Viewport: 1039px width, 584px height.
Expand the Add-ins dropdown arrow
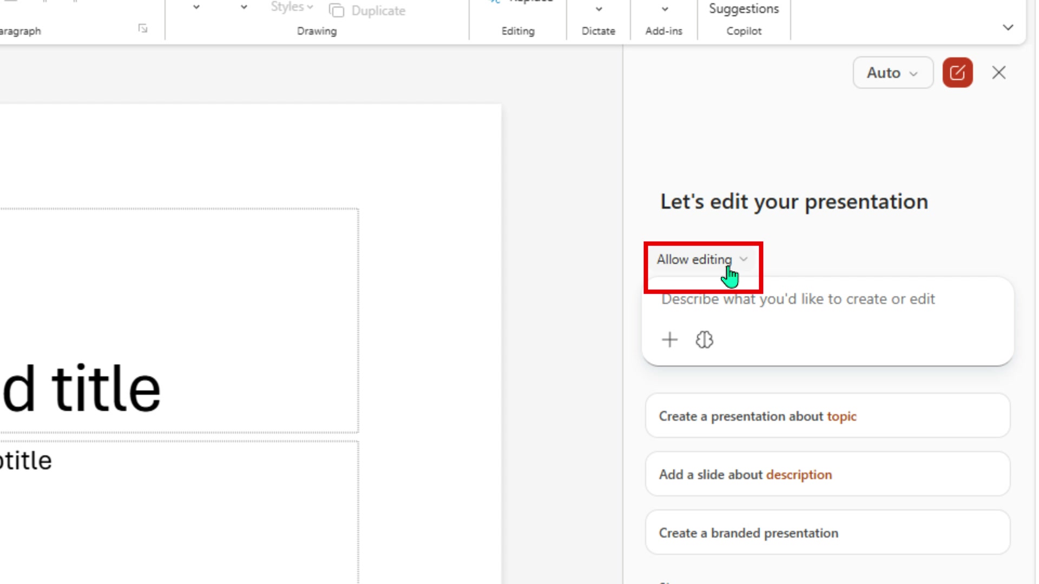pyautogui.click(x=665, y=9)
